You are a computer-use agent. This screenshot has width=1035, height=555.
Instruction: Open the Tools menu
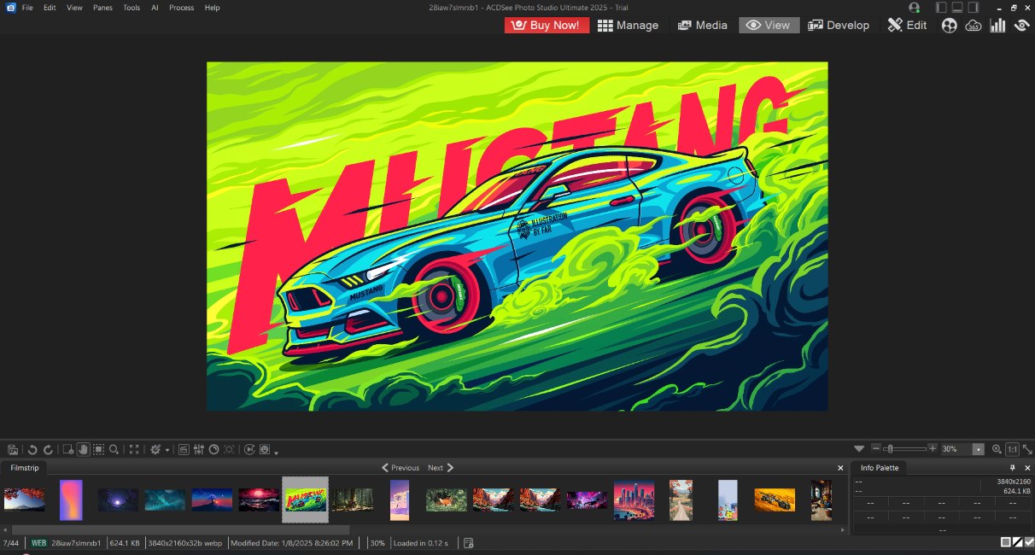(x=131, y=8)
